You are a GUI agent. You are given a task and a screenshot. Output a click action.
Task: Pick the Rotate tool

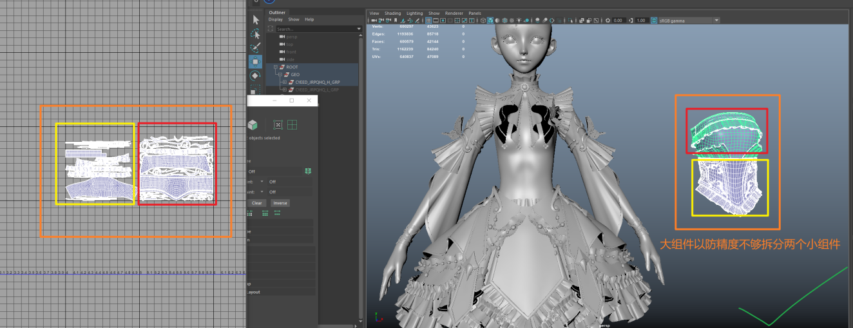256,76
